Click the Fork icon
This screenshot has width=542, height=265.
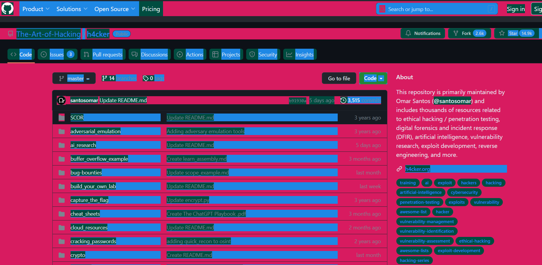[456, 33]
